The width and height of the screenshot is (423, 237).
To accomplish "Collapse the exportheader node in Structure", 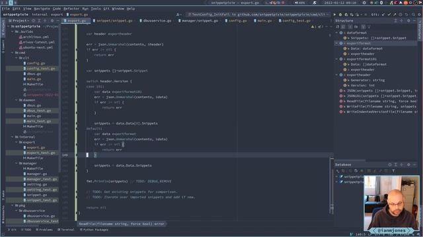I will click(x=336, y=75).
